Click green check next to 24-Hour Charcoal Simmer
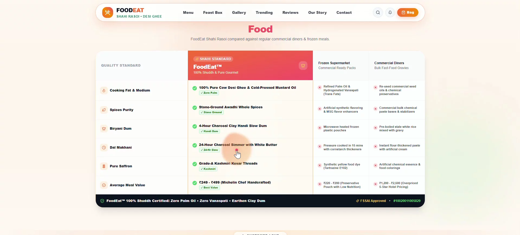The height and width of the screenshot is (235, 520). click(195, 145)
